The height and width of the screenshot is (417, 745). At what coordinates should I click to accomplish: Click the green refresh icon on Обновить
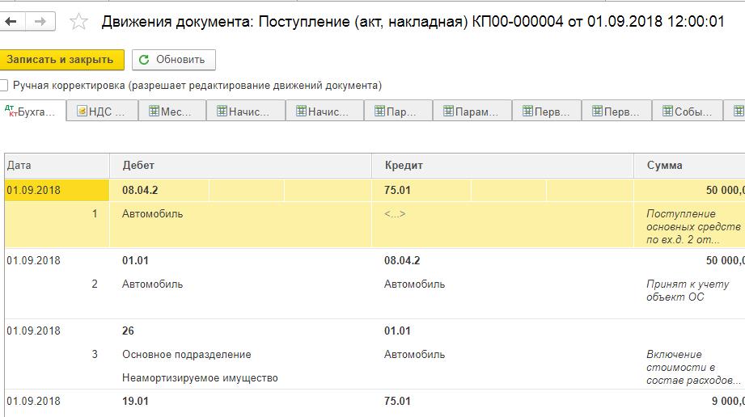145,60
